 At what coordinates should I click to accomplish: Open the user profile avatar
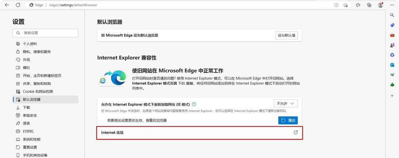tap(381, 5)
